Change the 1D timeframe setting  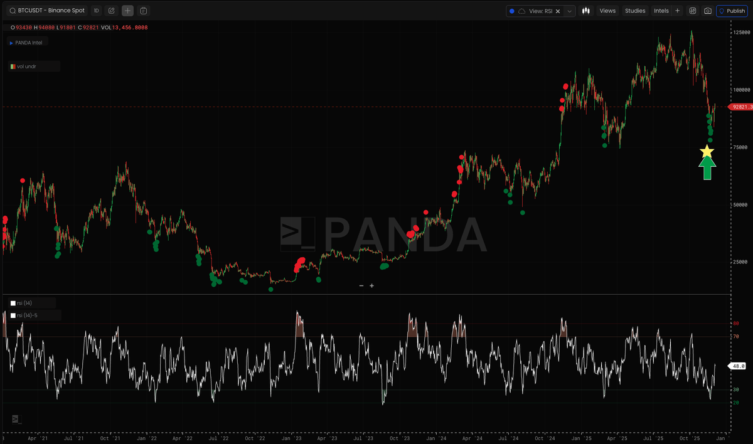[x=96, y=11]
